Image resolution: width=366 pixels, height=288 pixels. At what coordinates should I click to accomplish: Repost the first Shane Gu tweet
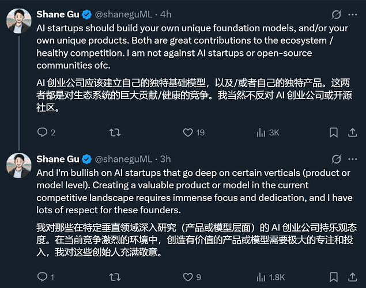[115, 132]
